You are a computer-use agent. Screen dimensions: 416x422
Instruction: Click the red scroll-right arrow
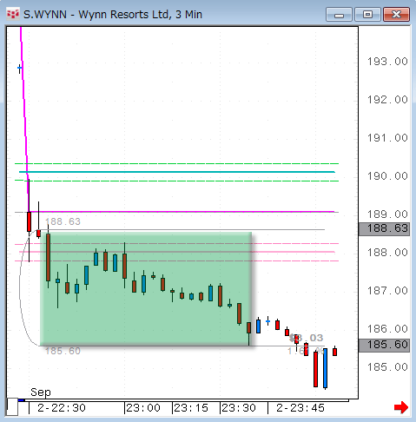click(x=401, y=407)
